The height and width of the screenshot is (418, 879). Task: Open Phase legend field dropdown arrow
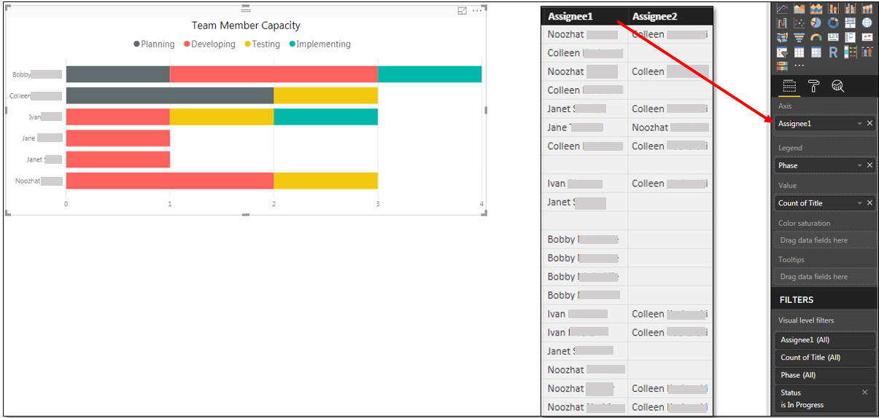pyautogui.click(x=859, y=165)
